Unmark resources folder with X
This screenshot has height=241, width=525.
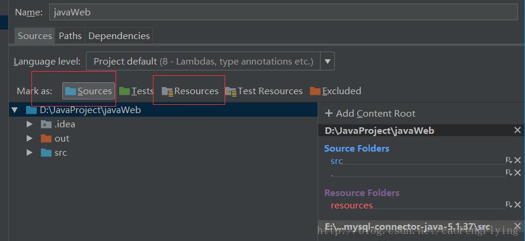(518, 205)
